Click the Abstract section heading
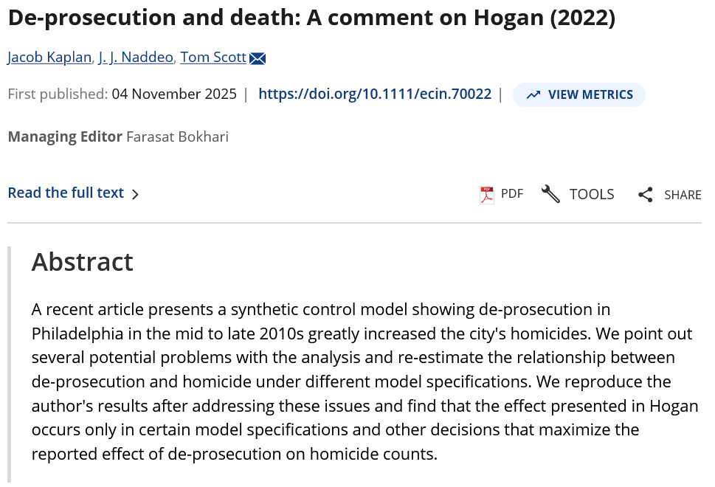Screen dimensions: 715x487 point(83,262)
